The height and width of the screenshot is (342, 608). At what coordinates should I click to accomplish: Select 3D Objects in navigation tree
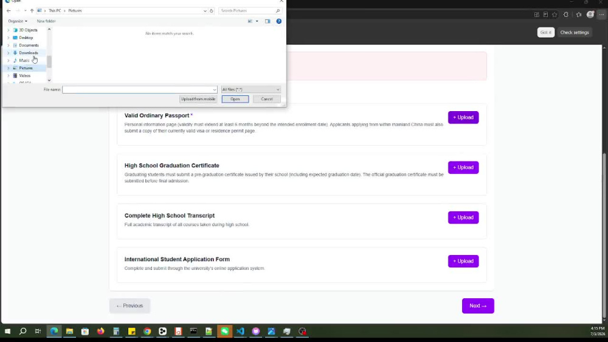(x=28, y=30)
